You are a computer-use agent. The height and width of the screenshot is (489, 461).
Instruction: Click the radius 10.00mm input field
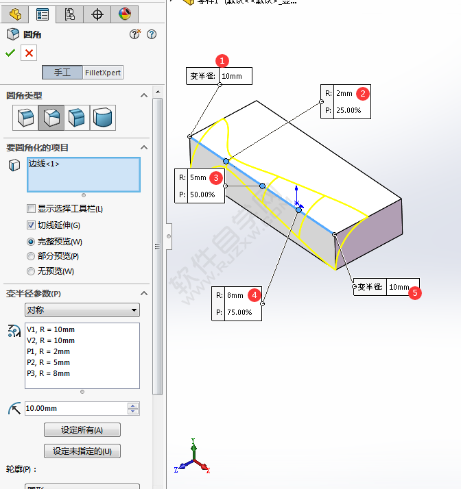pos(76,409)
